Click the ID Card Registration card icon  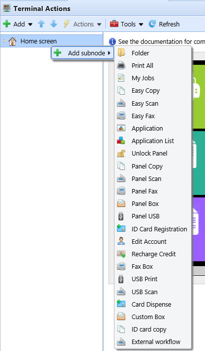click(121, 229)
